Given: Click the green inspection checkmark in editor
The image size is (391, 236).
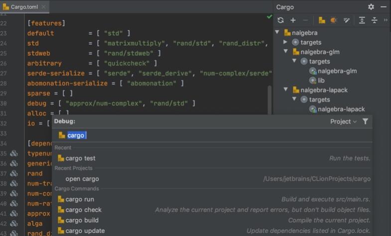Looking at the screenshot, I should coord(269,17).
